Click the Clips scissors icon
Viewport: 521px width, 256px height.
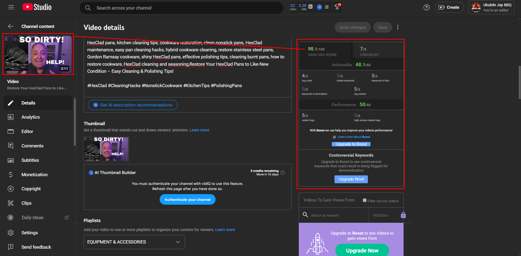pyautogui.click(x=11, y=203)
